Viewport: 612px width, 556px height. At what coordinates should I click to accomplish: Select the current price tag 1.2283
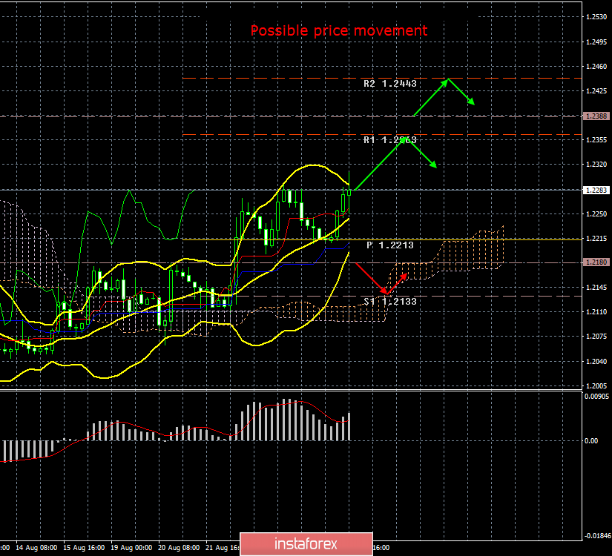point(596,190)
